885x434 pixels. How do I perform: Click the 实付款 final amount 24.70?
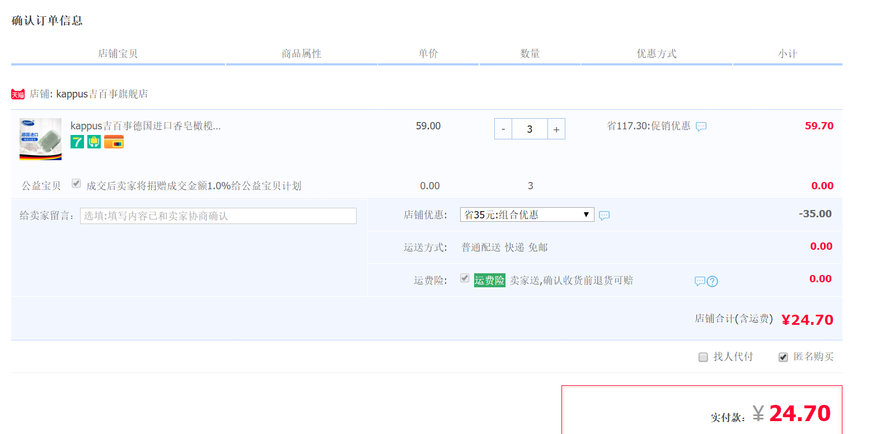pyautogui.click(x=799, y=414)
